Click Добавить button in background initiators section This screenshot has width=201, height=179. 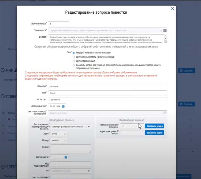point(187,71)
